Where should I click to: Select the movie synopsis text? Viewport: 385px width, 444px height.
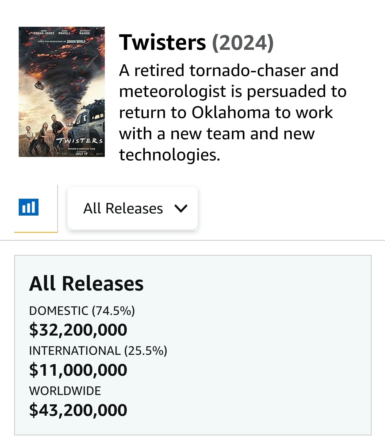[233, 112]
